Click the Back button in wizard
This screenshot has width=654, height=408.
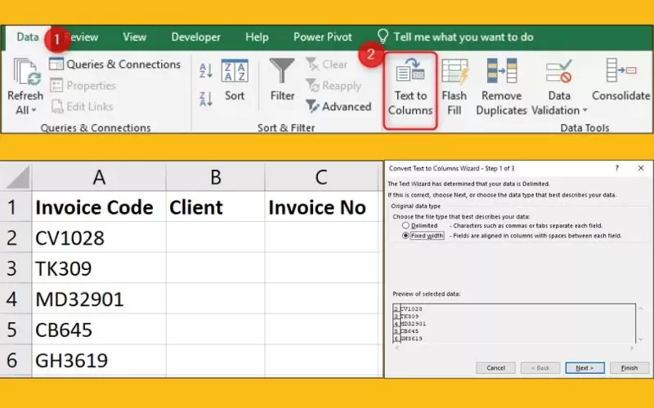(x=540, y=368)
